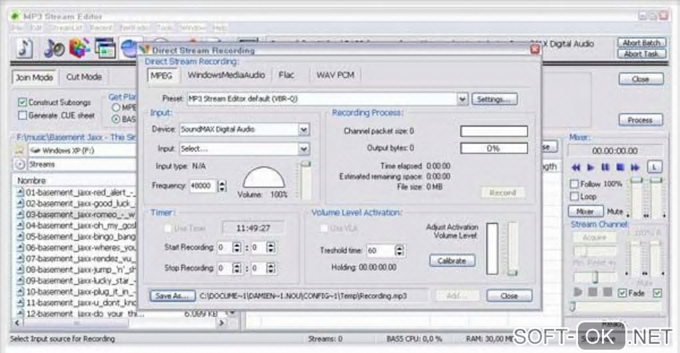This screenshot has width=680, height=353.
Task: Click the playback position slider under Fade
Action: (616, 306)
